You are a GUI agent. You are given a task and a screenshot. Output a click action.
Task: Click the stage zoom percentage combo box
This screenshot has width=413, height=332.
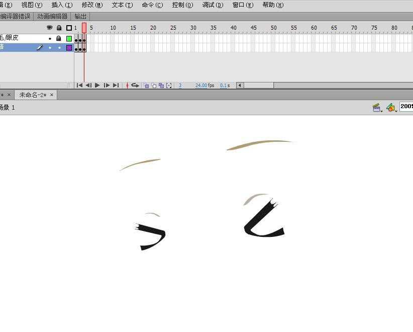406,107
